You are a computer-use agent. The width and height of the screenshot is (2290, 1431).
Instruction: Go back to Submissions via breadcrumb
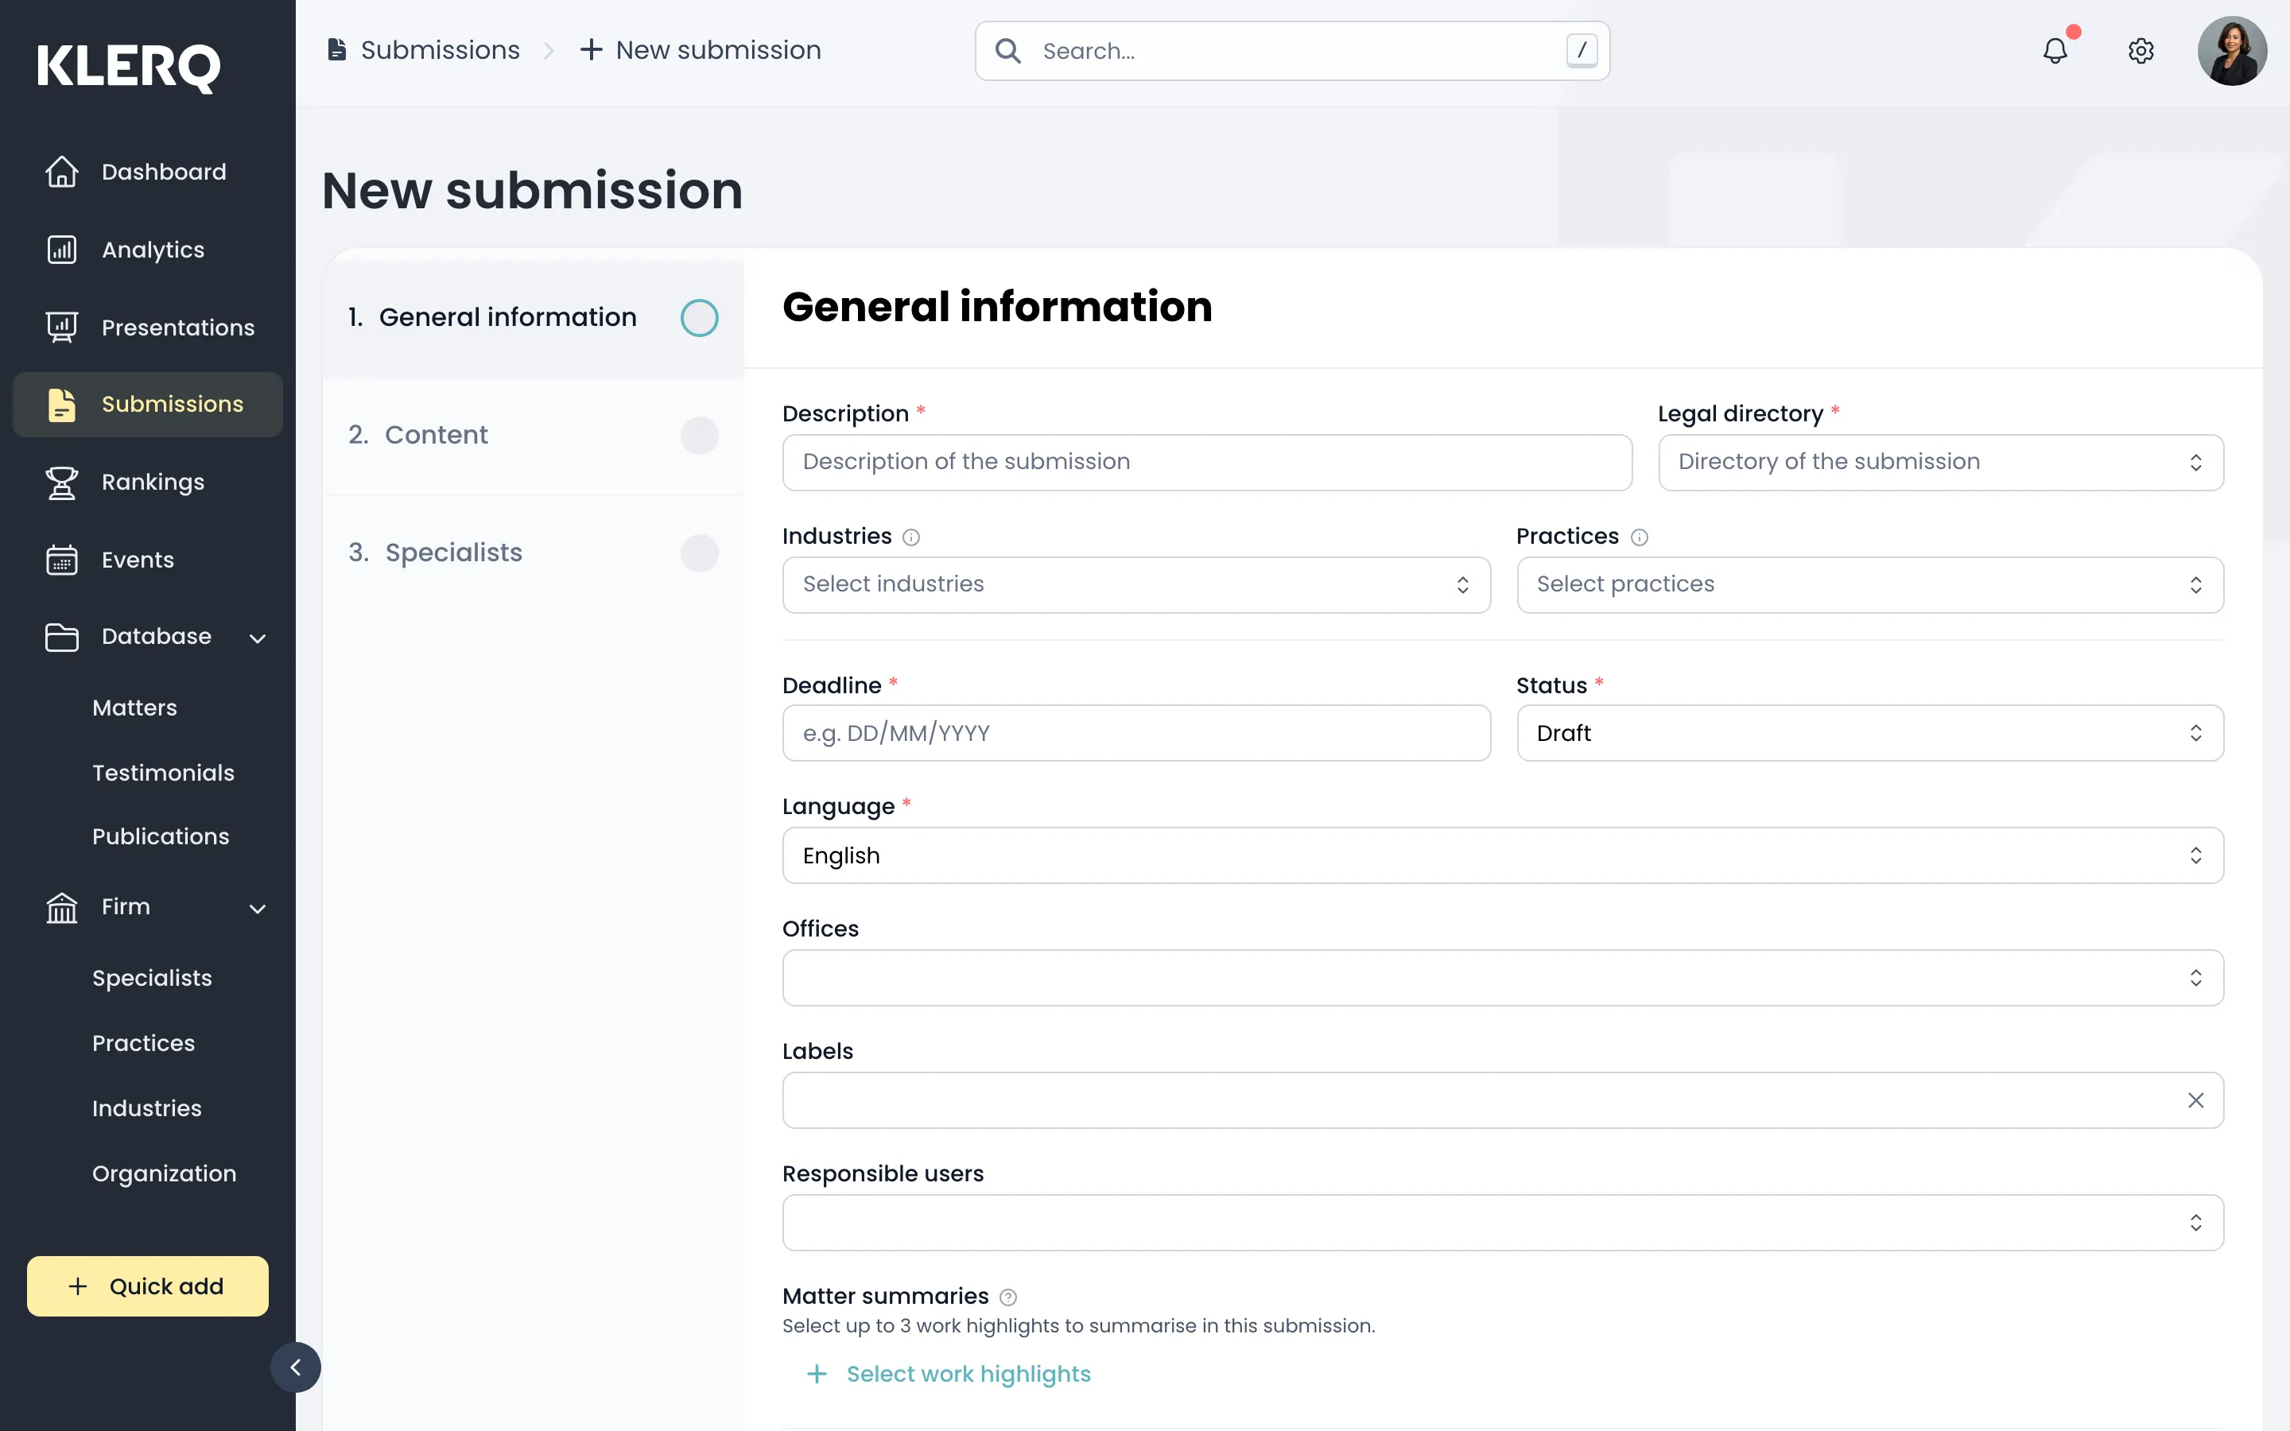pyautogui.click(x=440, y=49)
